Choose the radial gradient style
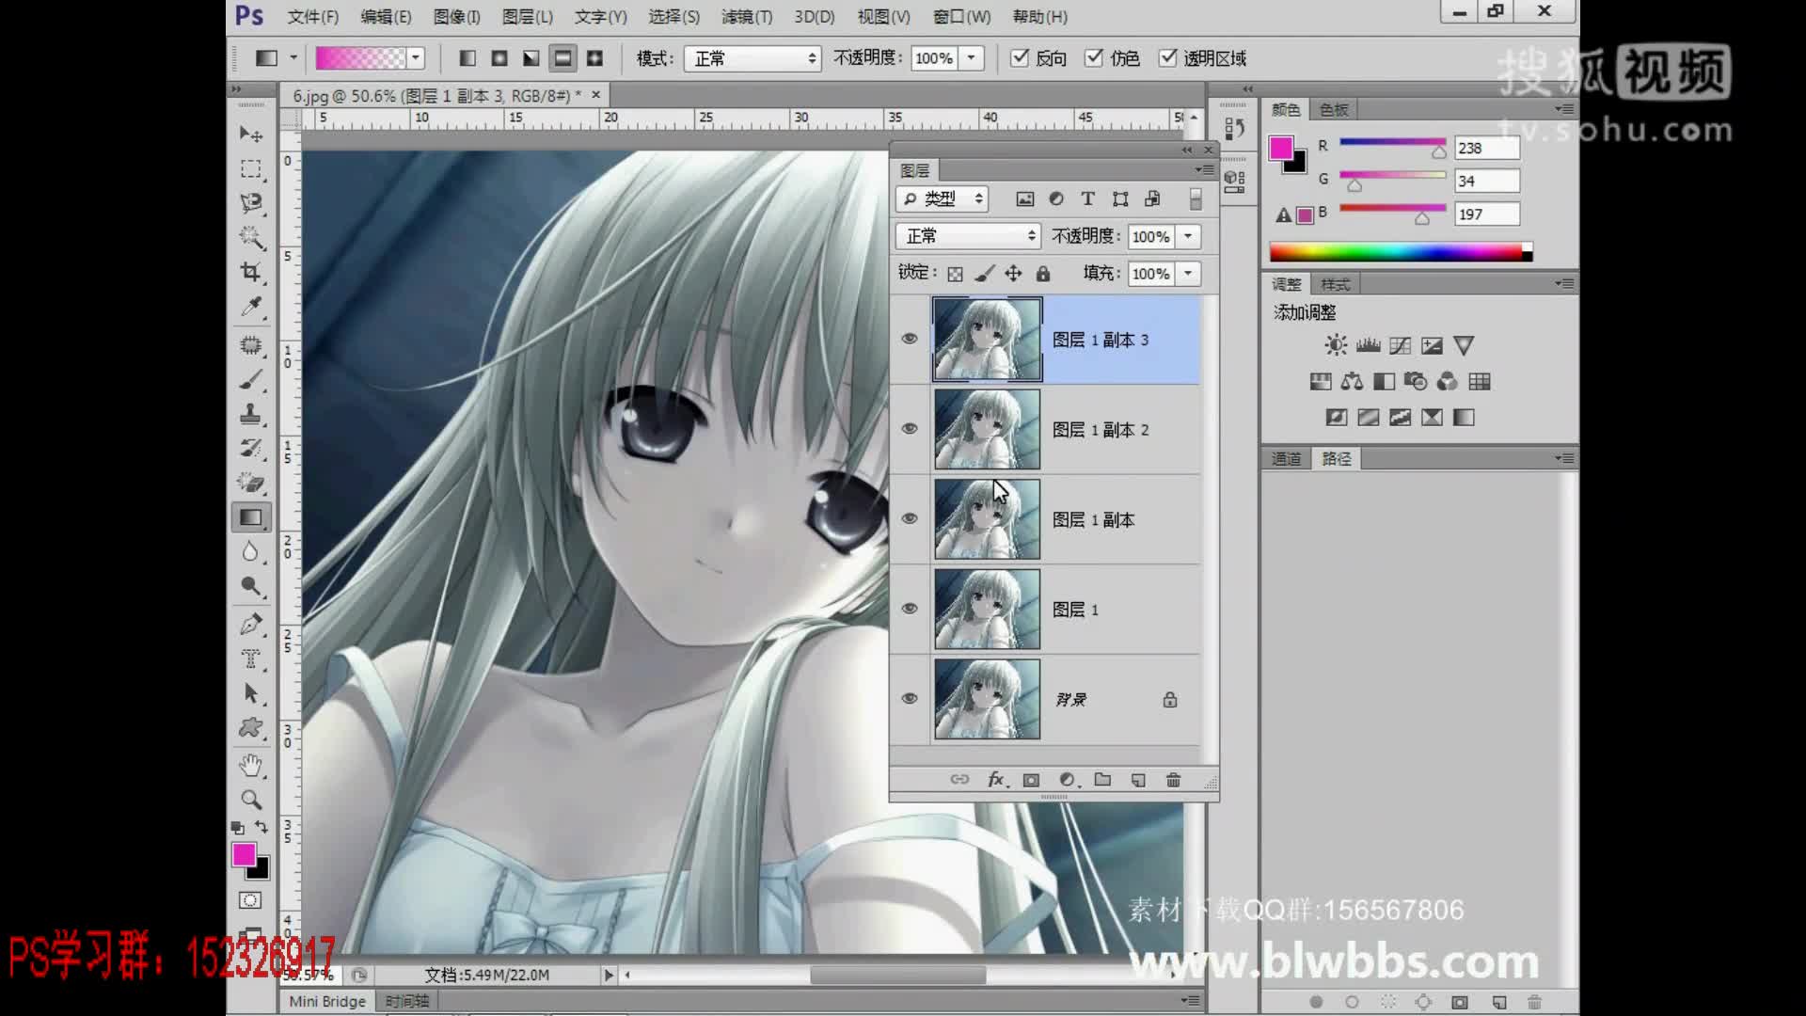Screen dimensions: 1806x1016 click(x=499, y=58)
